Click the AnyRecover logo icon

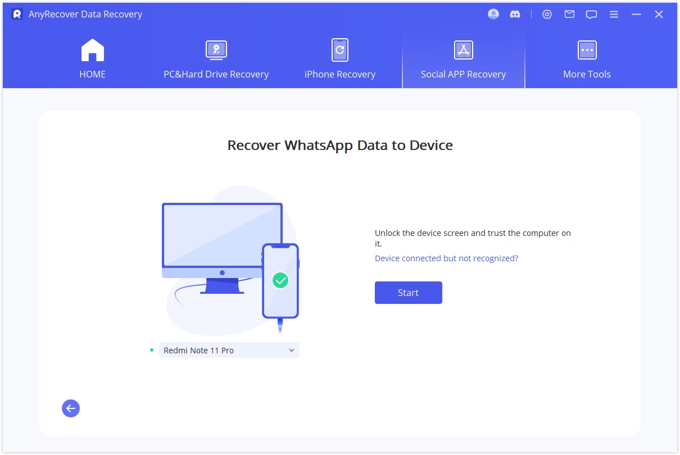[x=16, y=14]
